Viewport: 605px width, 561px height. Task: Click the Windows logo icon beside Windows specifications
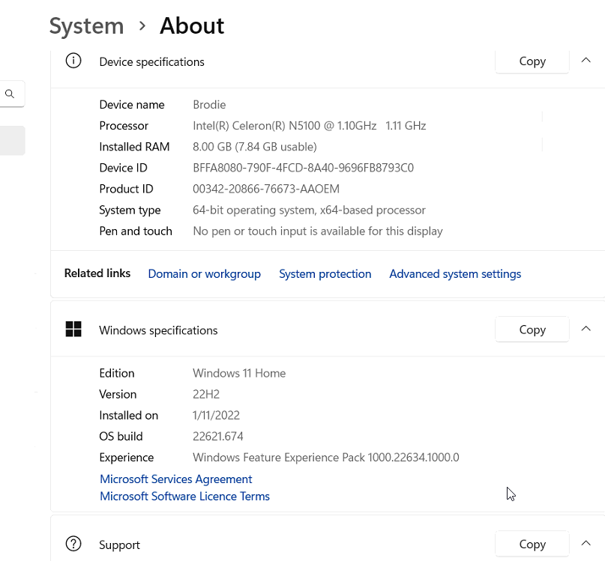click(x=73, y=330)
